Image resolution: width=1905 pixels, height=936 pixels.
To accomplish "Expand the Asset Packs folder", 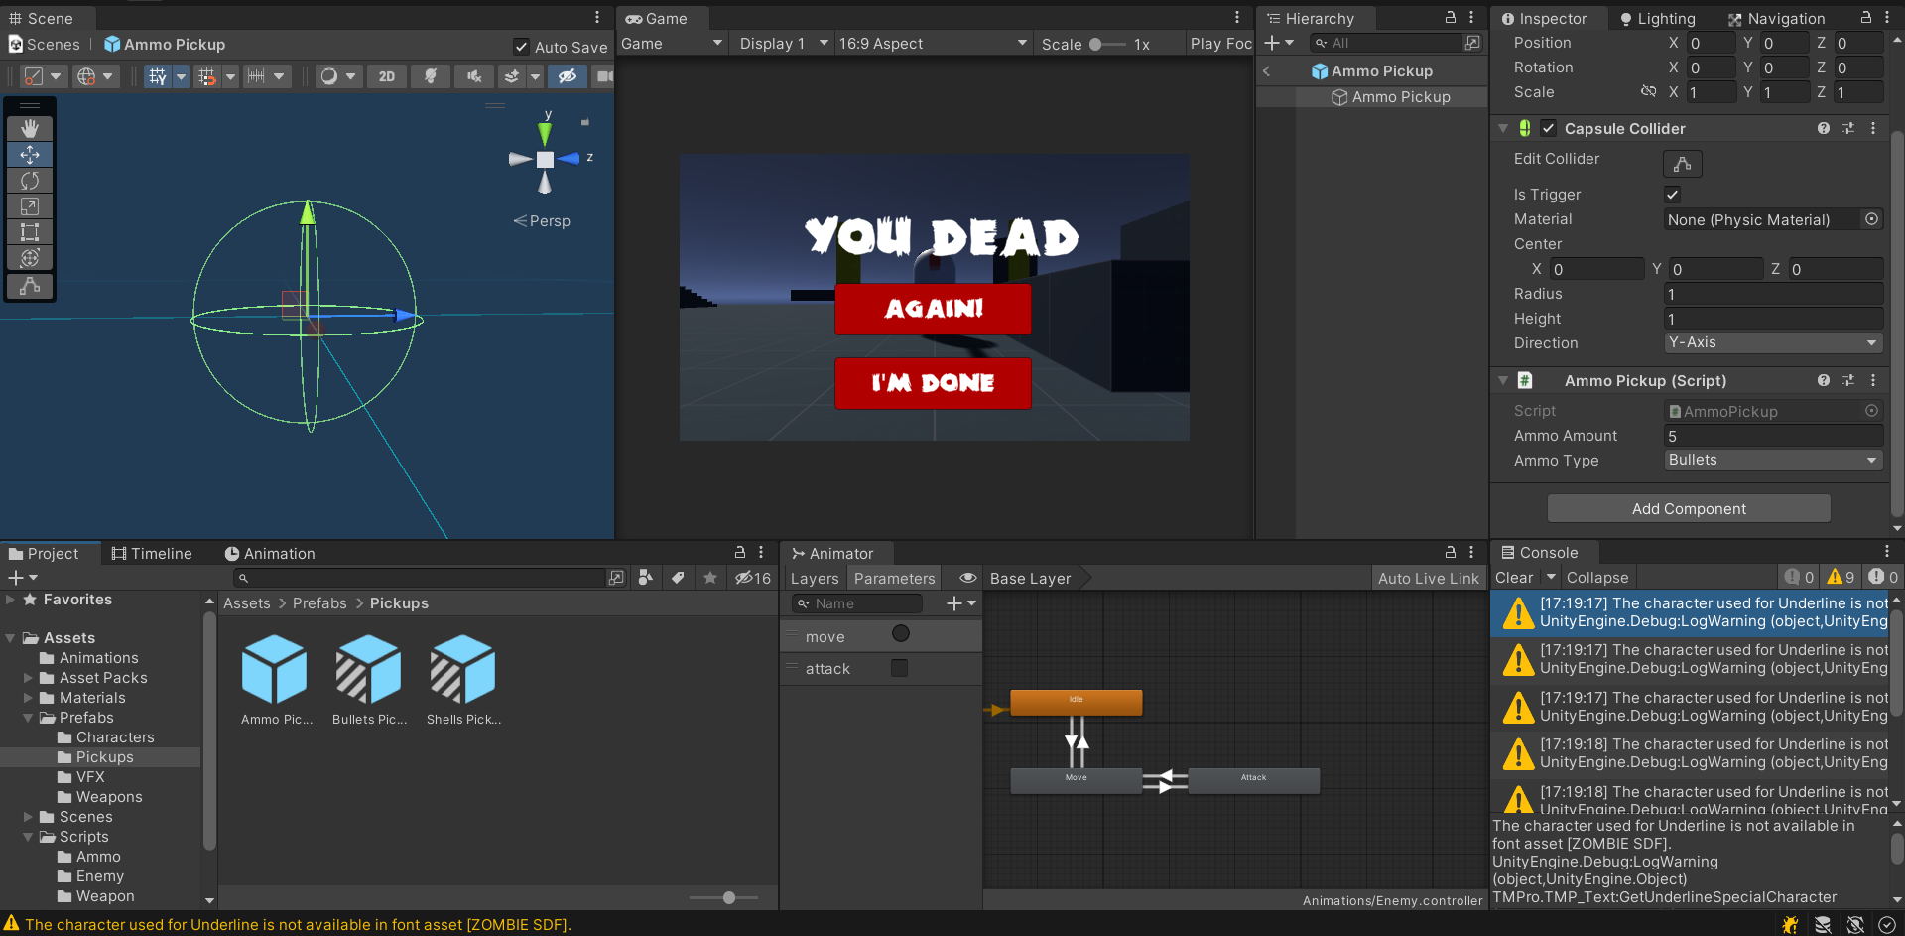I will pos(28,678).
